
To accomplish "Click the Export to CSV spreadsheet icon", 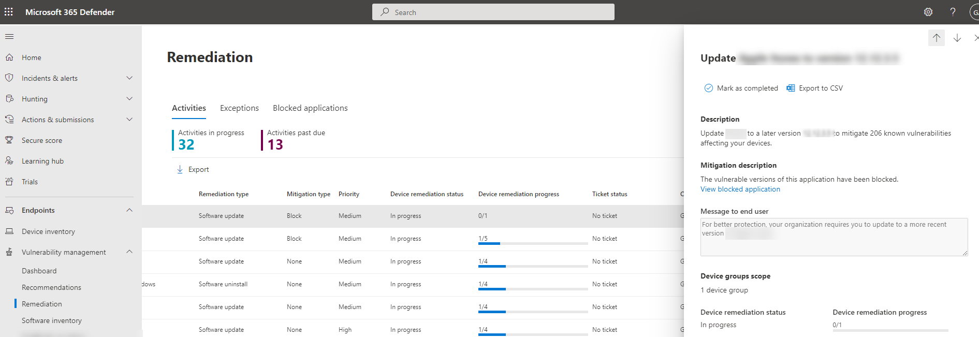I will click(x=791, y=88).
